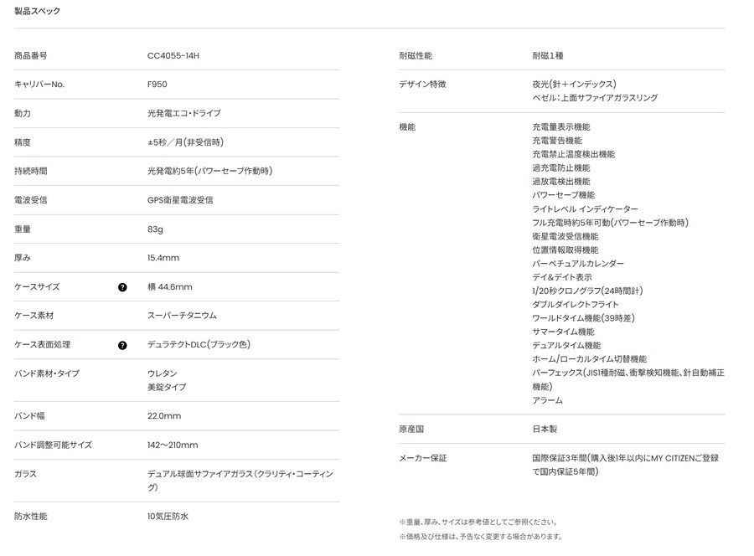The width and height of the screenshot is (754, 556).
Task: Select the 防水性能 row 10気圧防水
Action: (x=168, y=516)
